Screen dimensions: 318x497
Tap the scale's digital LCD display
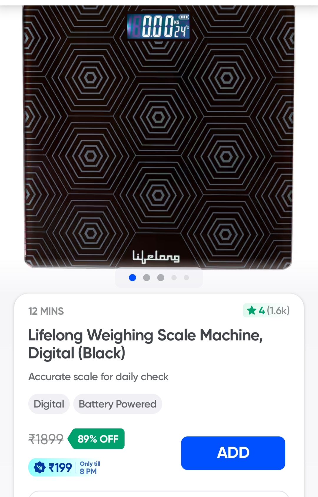(158, 27)
